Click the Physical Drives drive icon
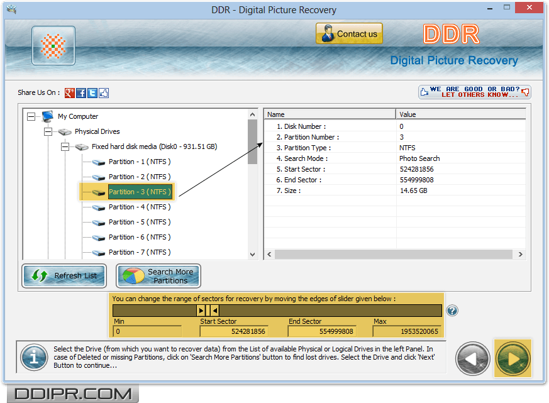Image resolution: width=549 pixels, height=403 pixels. click(65, 131)
